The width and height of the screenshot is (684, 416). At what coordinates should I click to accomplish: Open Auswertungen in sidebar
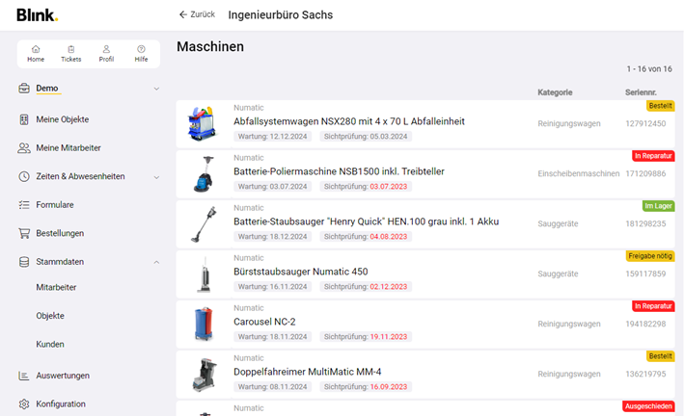tap(63, 376)
